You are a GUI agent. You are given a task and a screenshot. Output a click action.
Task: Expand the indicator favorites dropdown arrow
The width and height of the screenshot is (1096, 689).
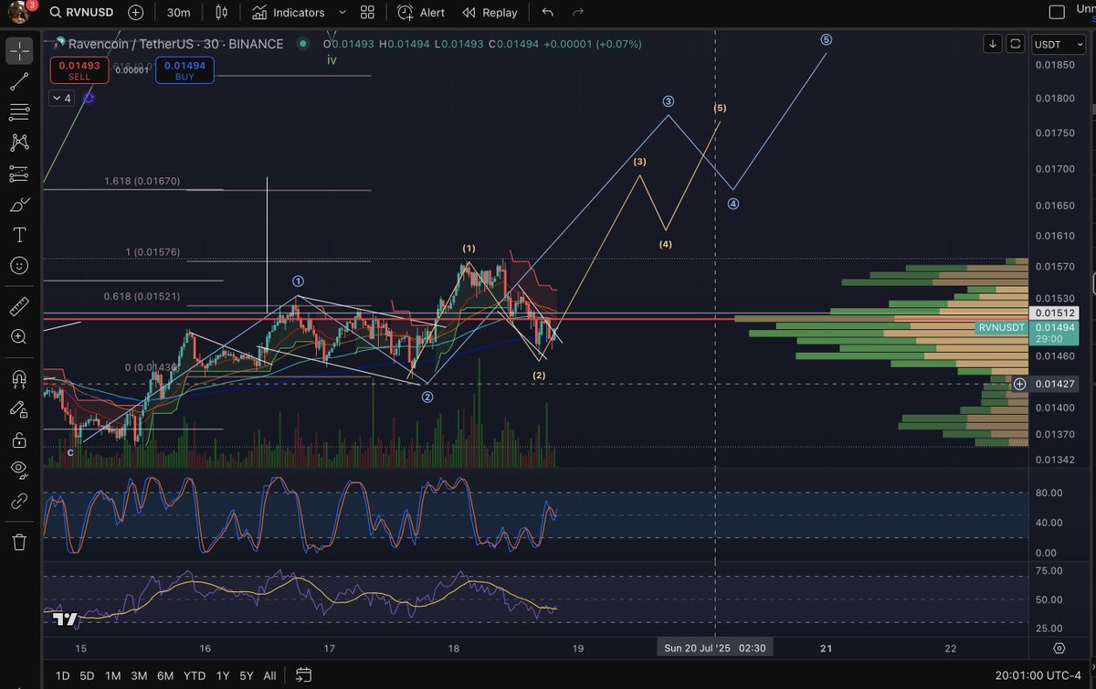point(342,13)
